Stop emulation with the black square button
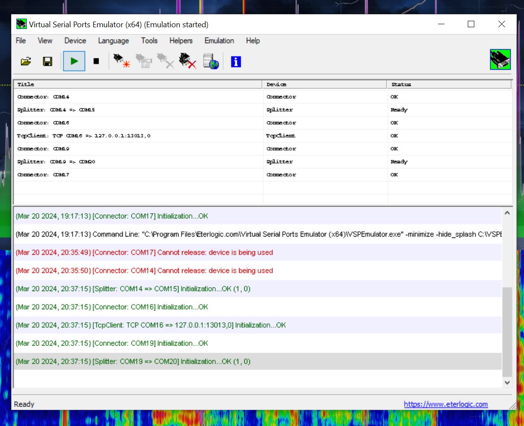The width and height of the screenshot is (524, 426). [x=96, y=61]
